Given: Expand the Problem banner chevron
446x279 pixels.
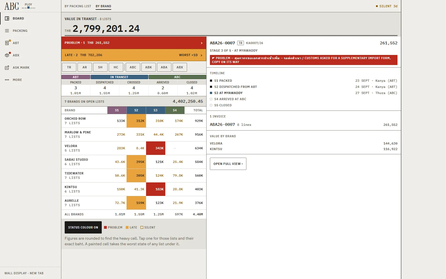Looking at the screenshot, I should (202, 43).
